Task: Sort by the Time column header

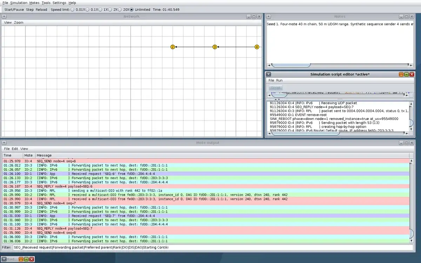Action: coord(13,155)
